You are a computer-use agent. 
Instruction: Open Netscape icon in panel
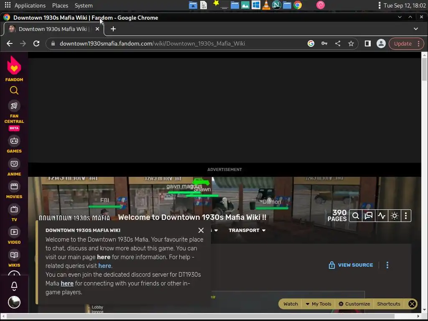point(277,5)
